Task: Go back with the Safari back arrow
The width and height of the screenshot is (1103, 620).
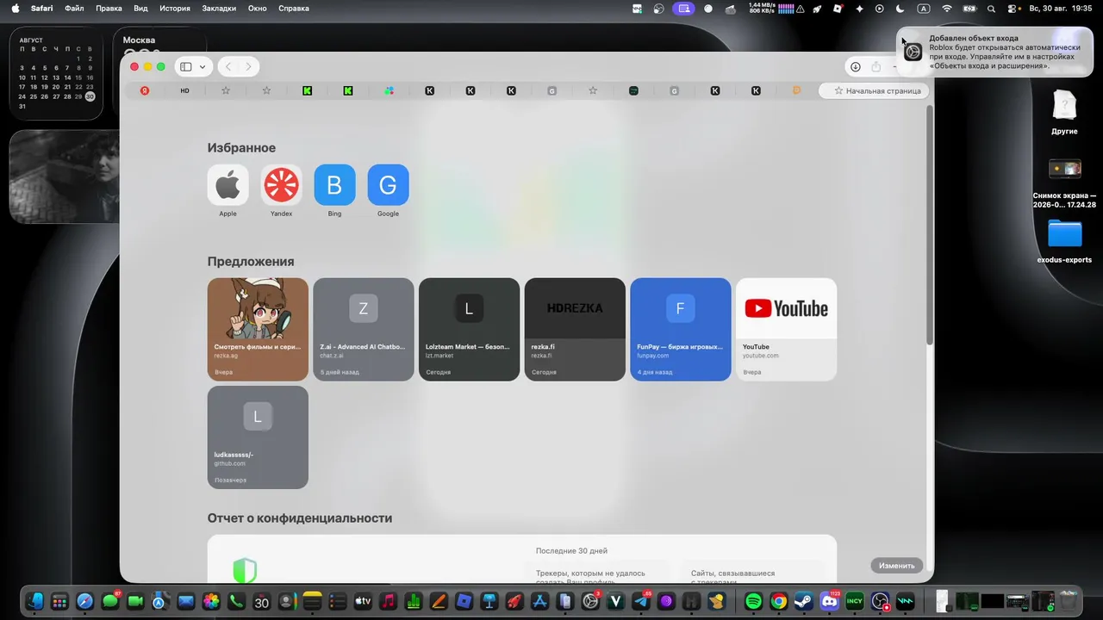Action: click(x=228, y=66)
